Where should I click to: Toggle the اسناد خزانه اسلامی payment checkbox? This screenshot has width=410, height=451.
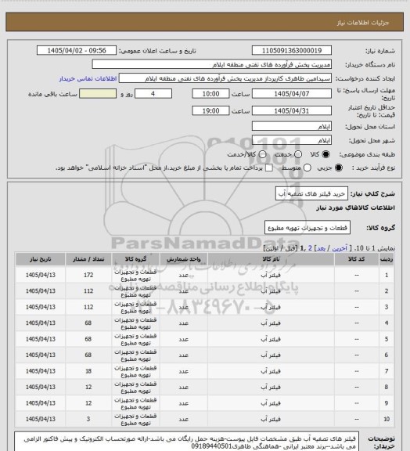coord(269,168)
